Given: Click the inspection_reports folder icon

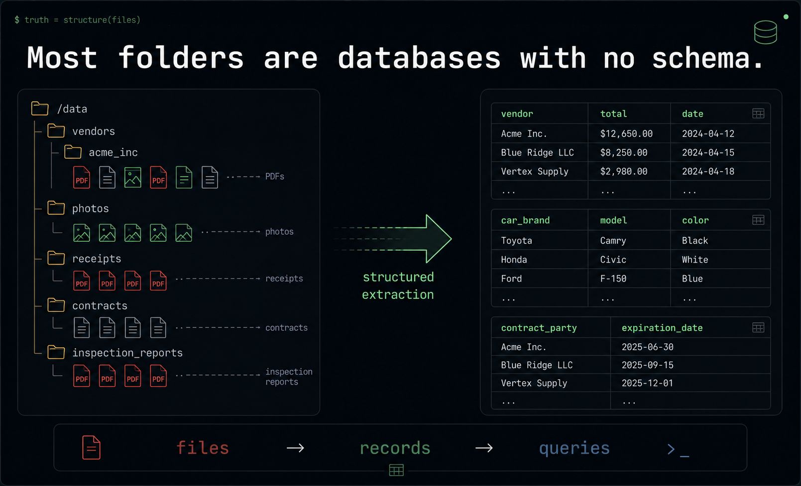Looking at the screenshot, I should [x=56, y=352].
